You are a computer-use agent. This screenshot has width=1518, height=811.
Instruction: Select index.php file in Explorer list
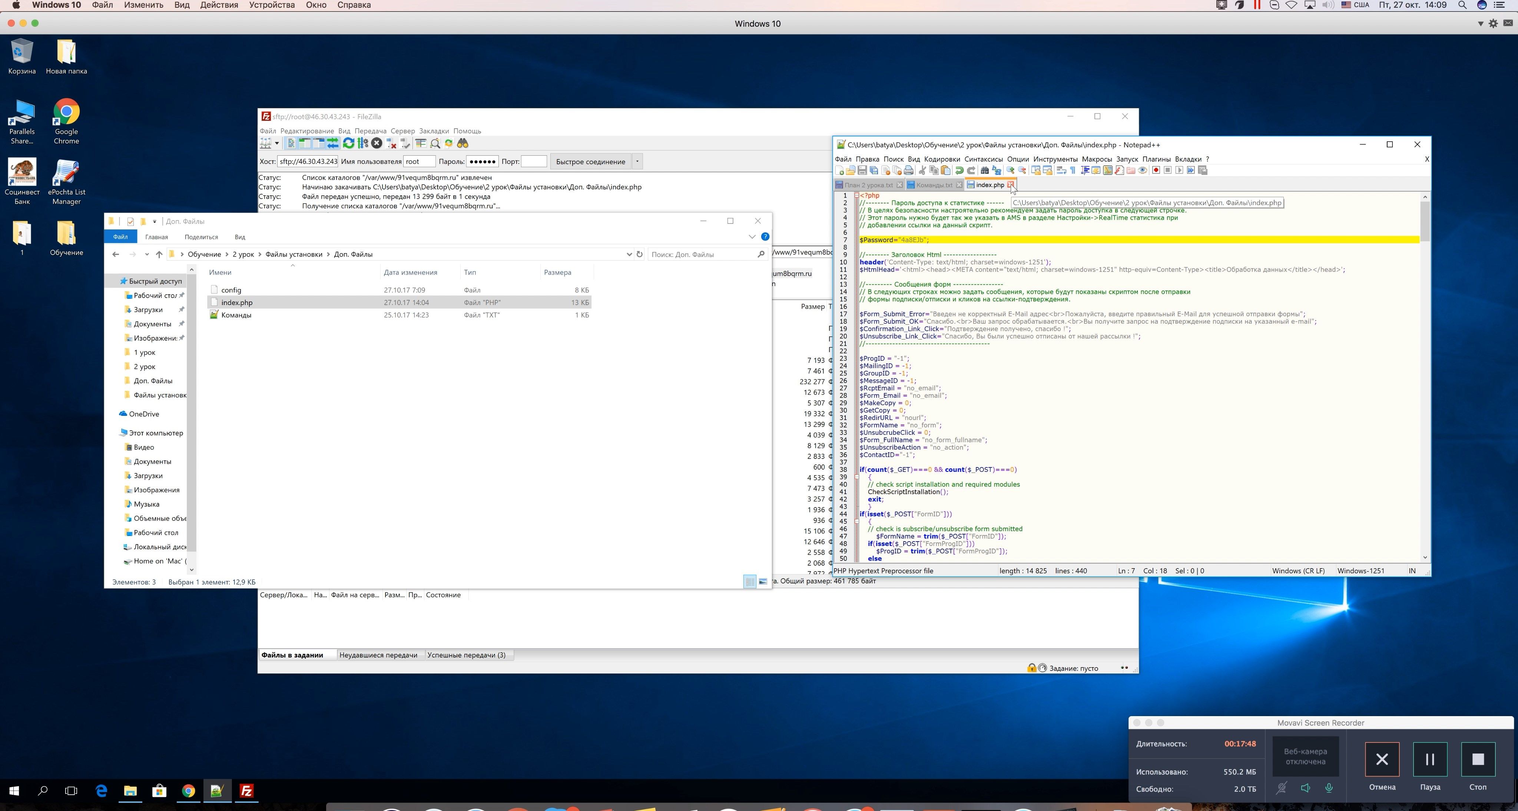pos(400,302)
